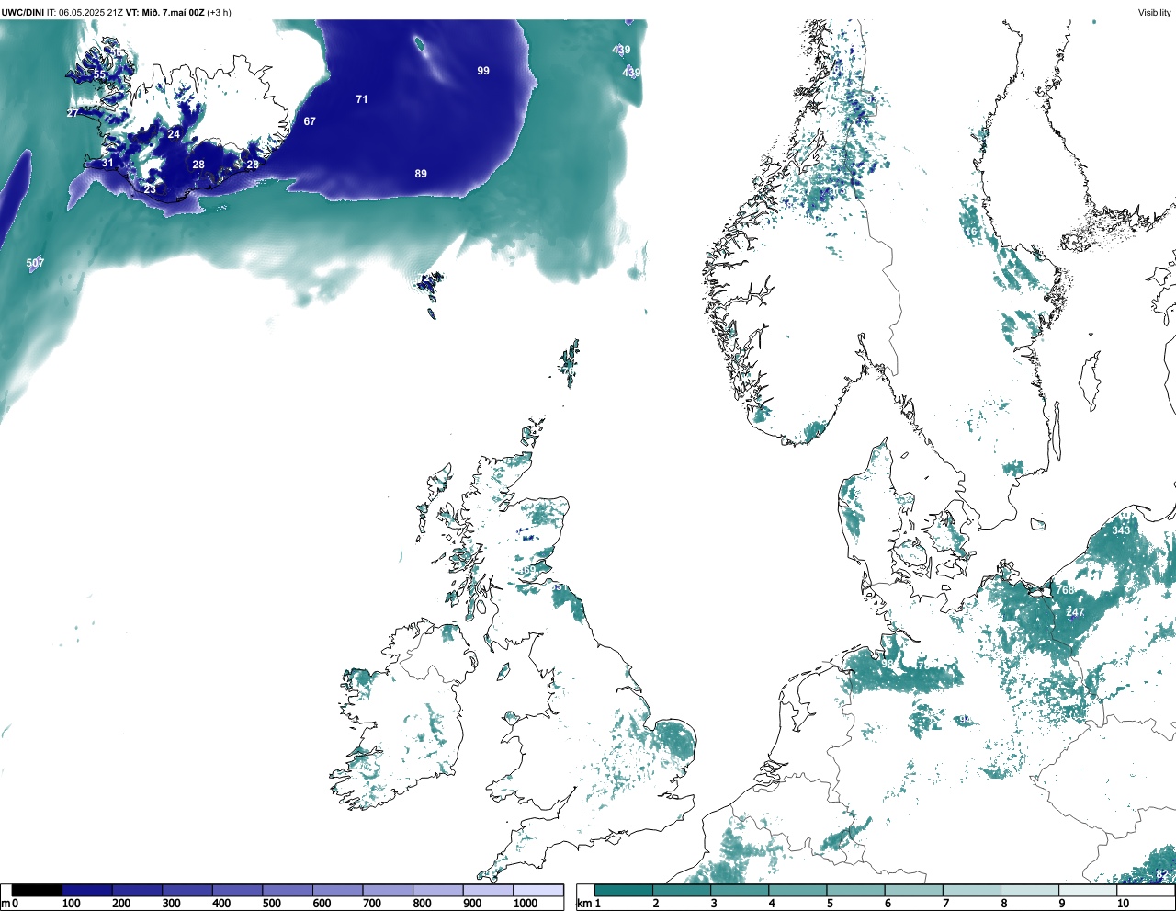Click the 24 value over Iceland
Viewport: 1176px width, 911px height.
174,134
